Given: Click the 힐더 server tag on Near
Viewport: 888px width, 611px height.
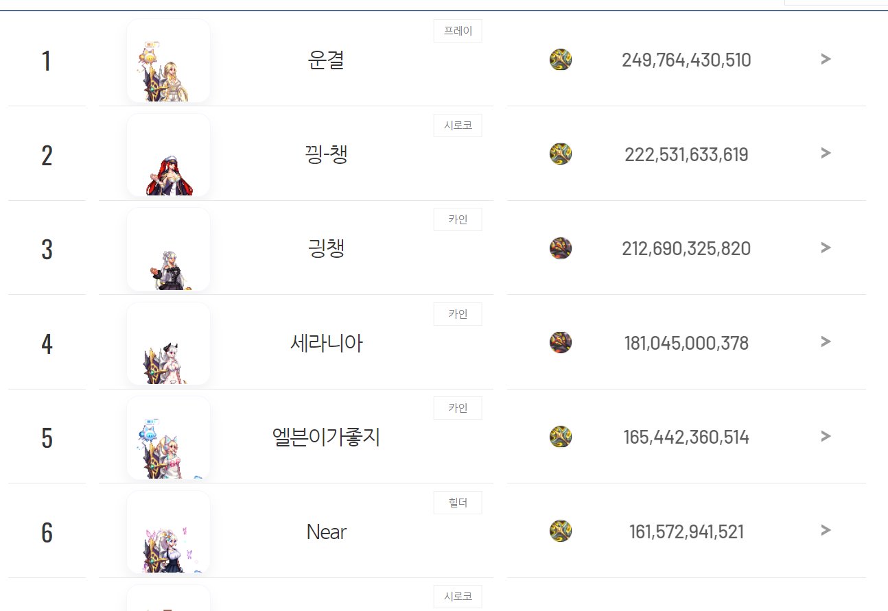Looking at the screenshot, I should [x=458, y=503].
